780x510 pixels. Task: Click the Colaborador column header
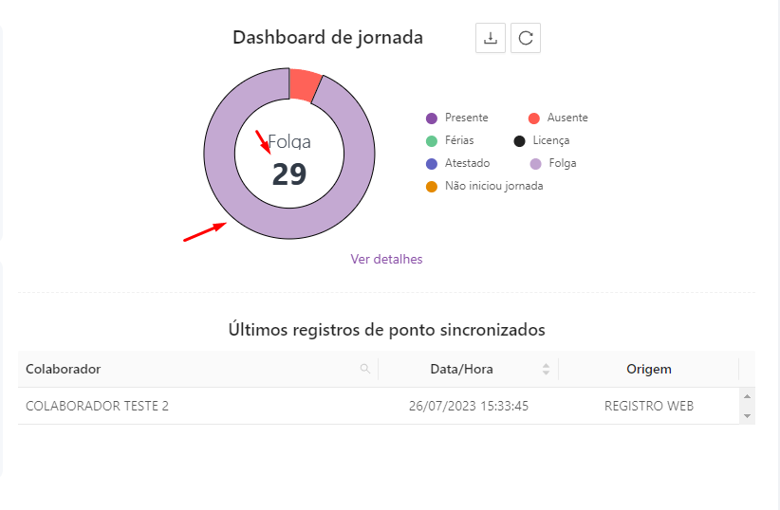[64, 369]
